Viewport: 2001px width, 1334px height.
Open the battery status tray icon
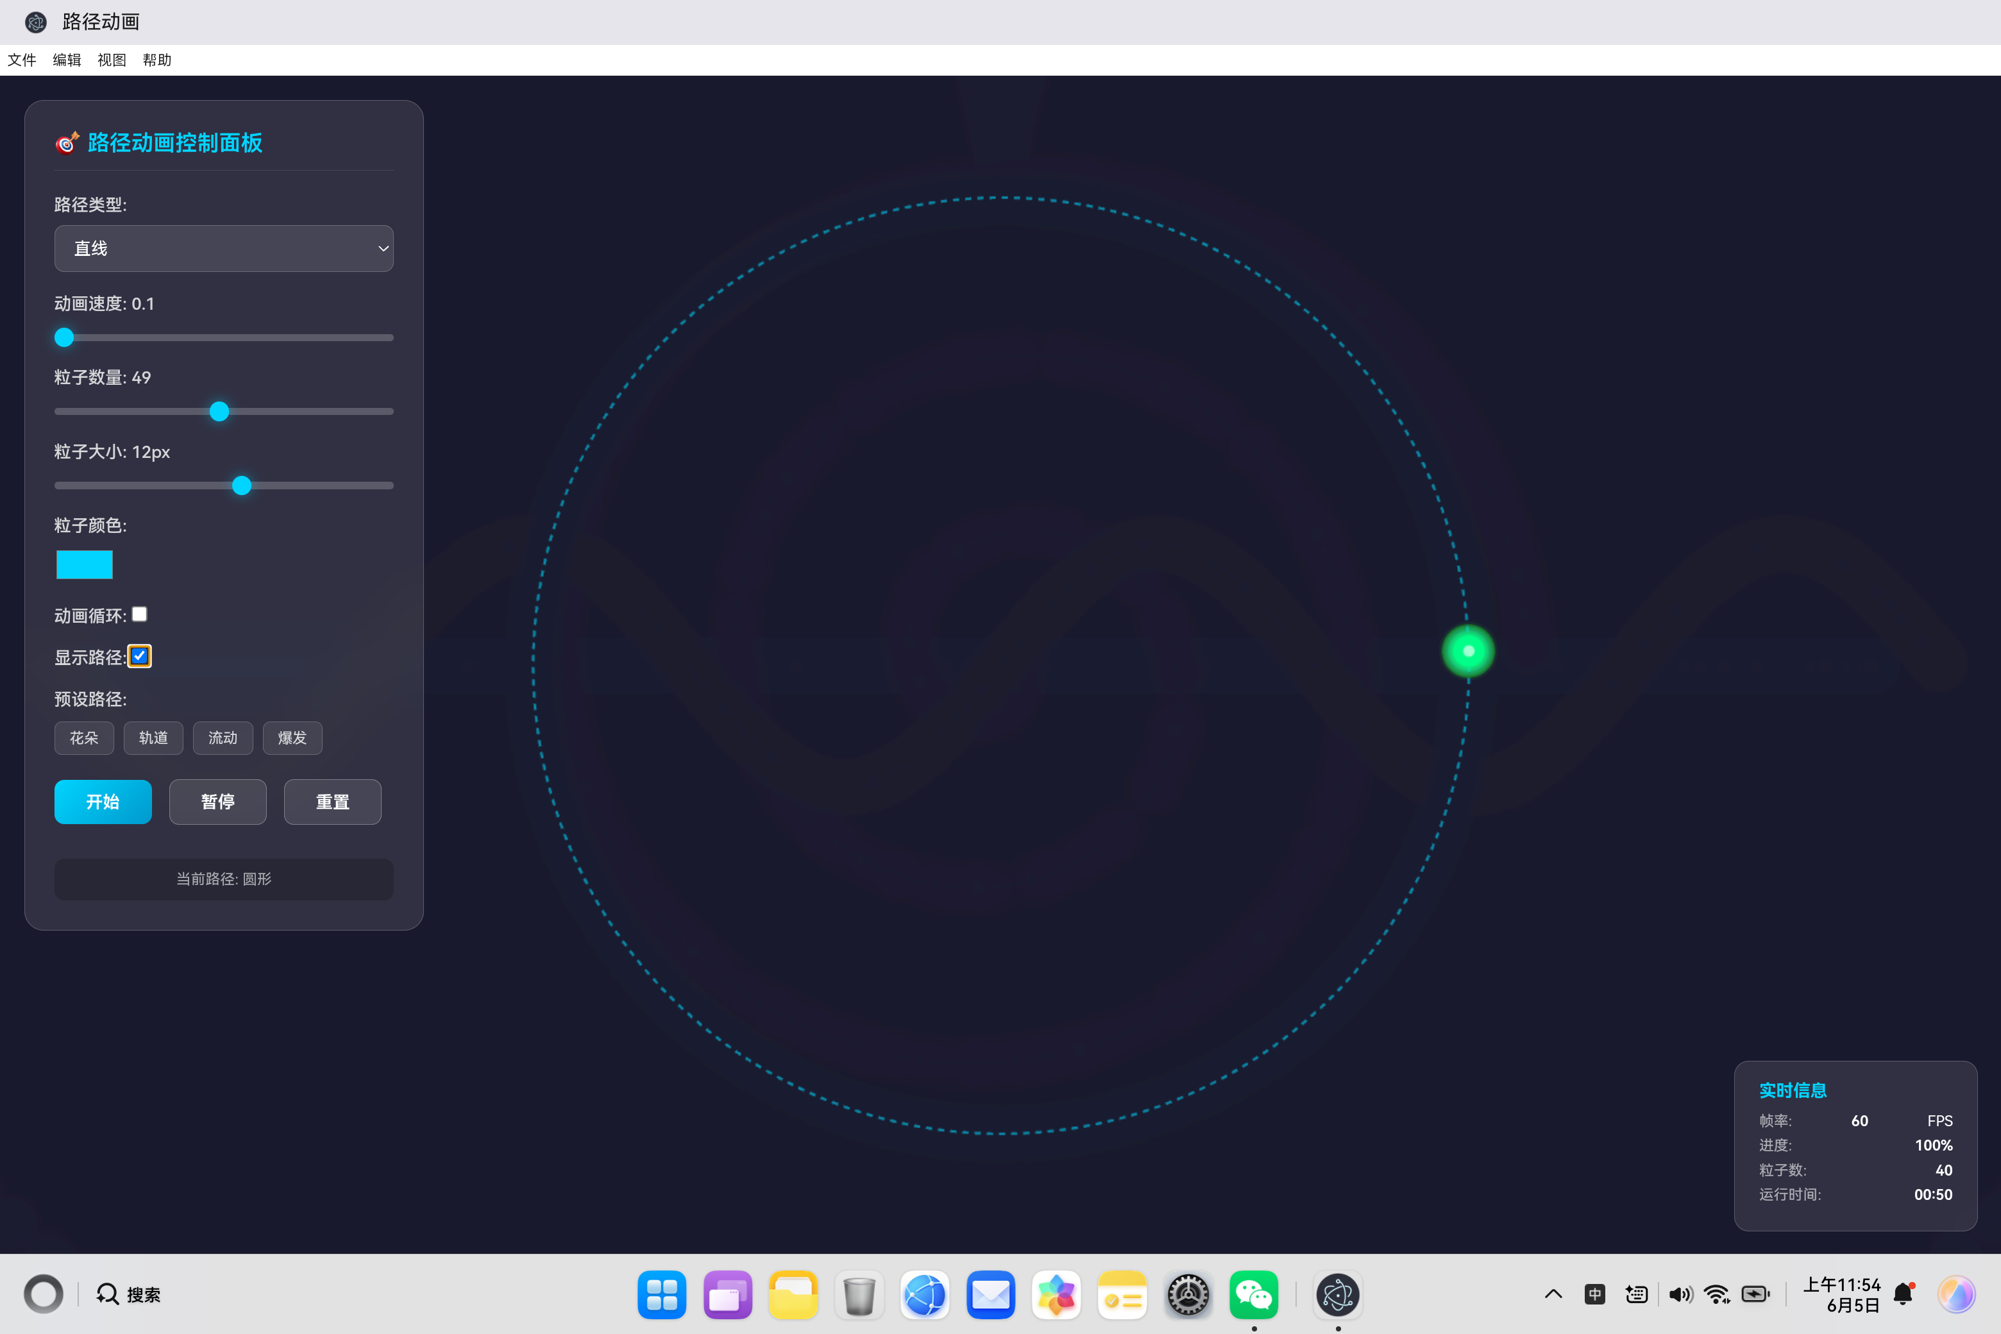click(1756, 1294)
